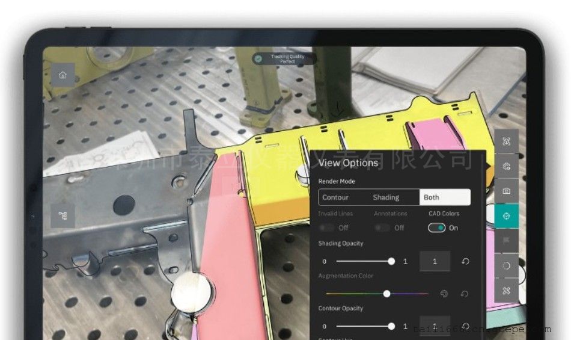
Task: Reset Shading Opacity with its reset arrow
Action: pos(465,262)
